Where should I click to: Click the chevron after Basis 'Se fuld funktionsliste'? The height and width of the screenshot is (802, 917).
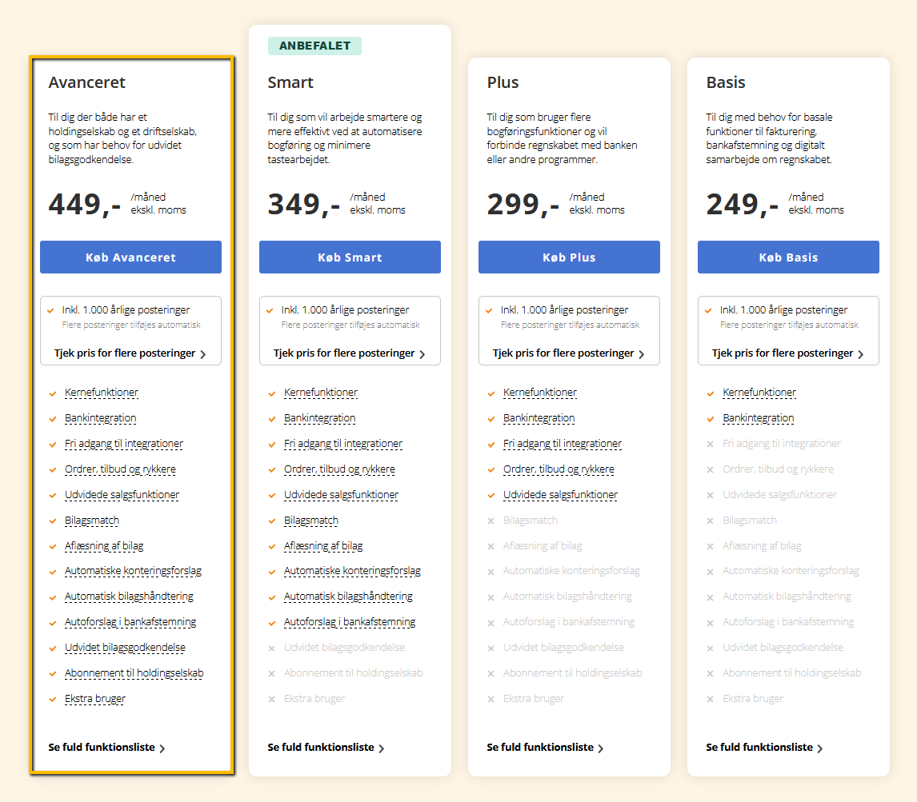coord(820,748)
